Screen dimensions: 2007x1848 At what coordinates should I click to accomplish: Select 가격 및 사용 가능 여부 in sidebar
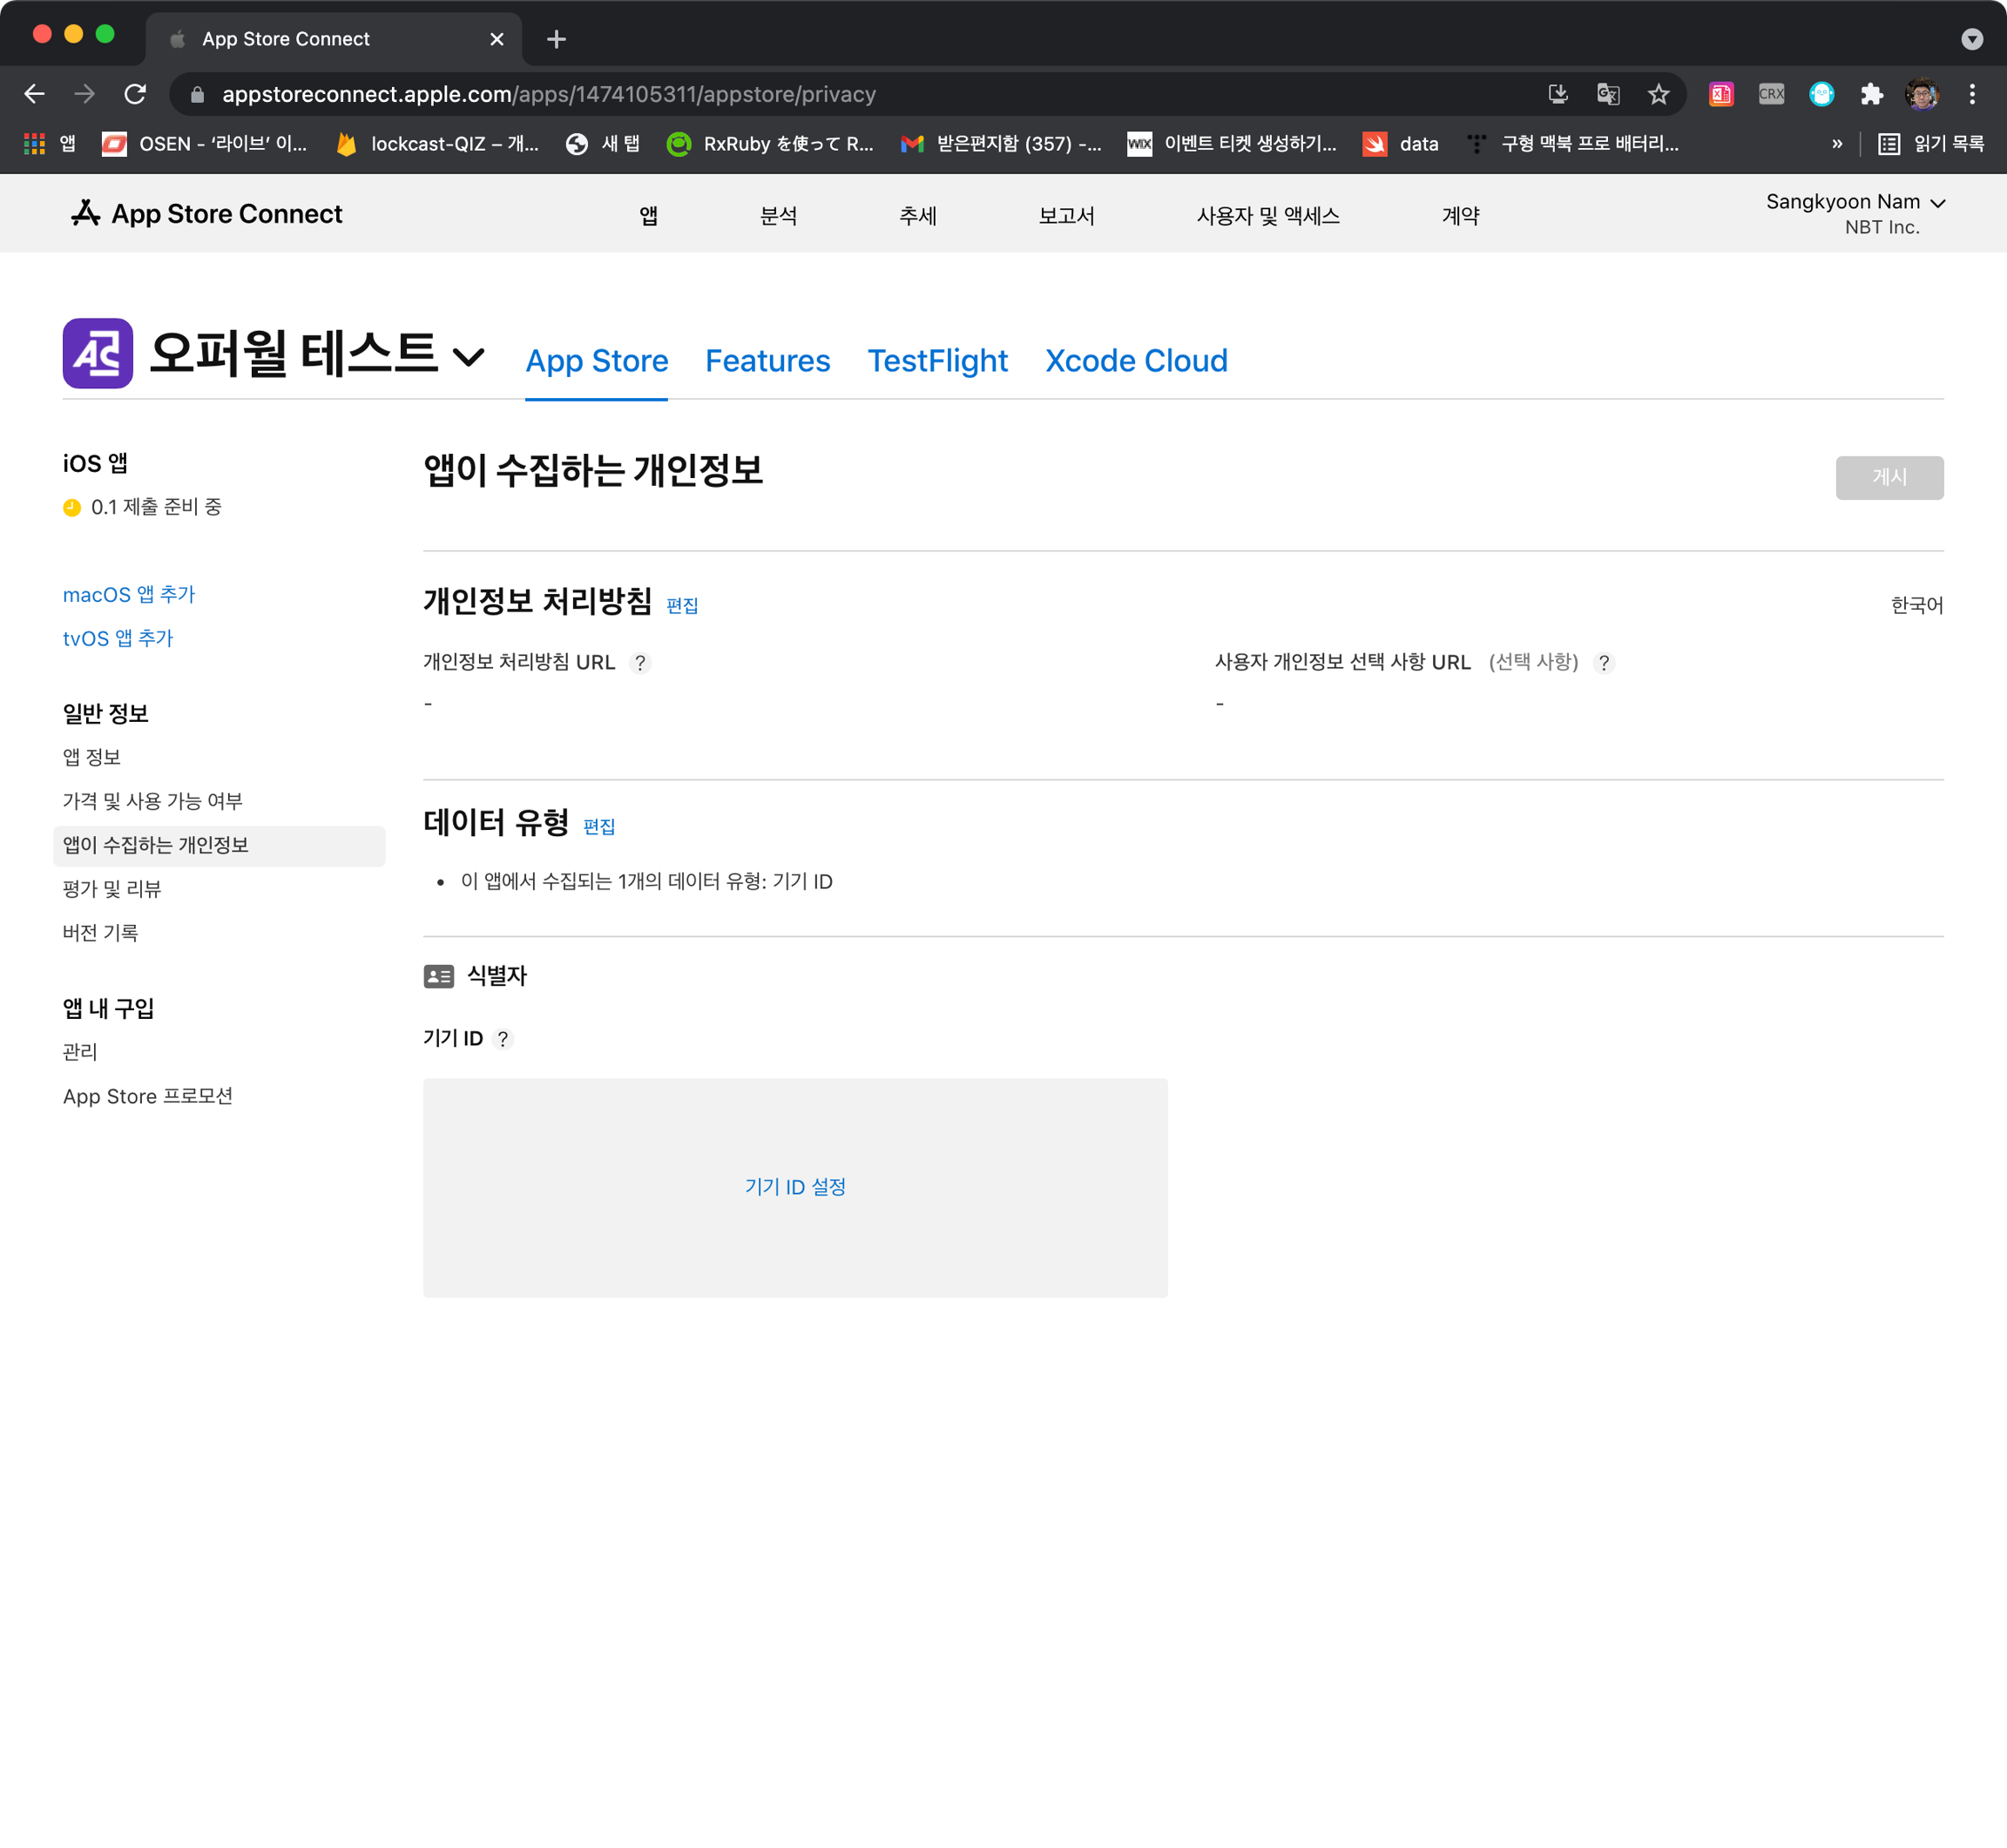pyautogui.click(x=153, y=801)
